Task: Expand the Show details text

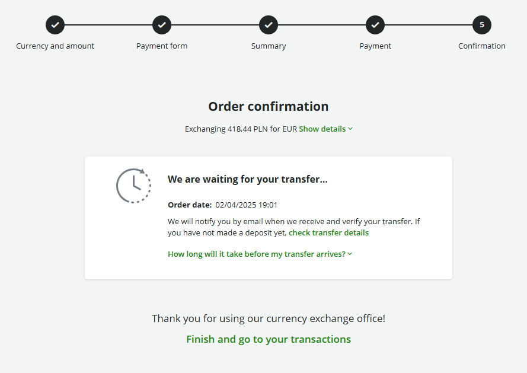Action: click(322, 129)
